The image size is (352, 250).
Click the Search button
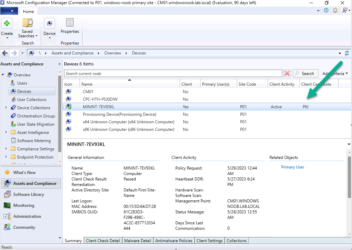coord(305,73)
